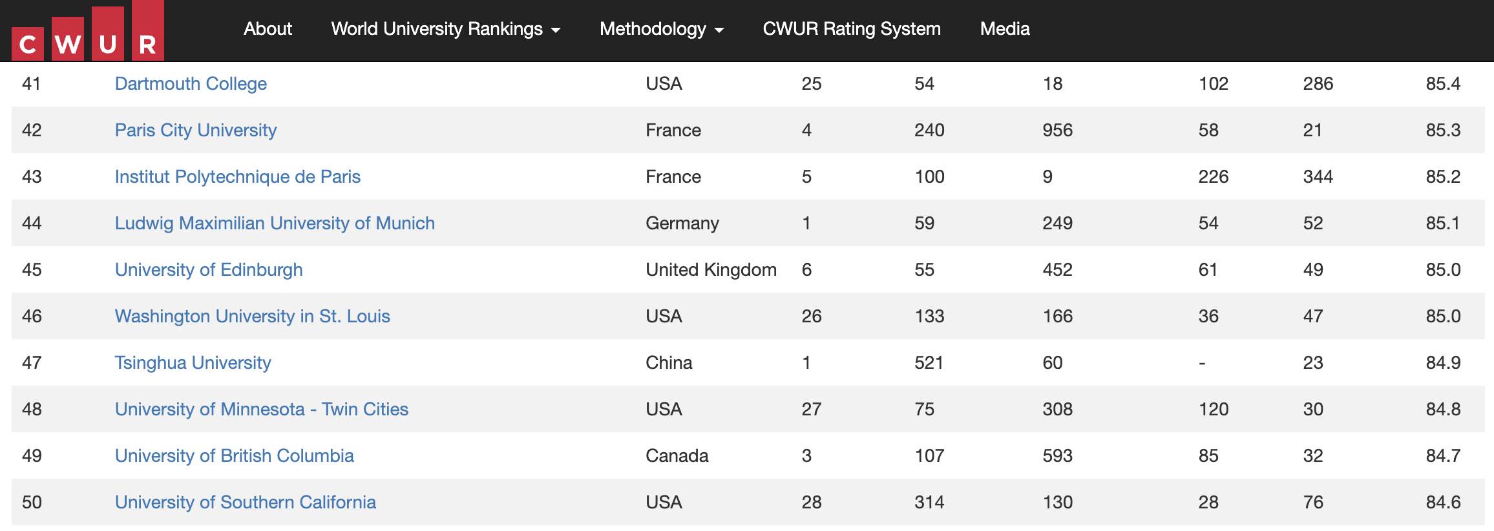Select University of Edinburgh link
Screen dimensions: 1494x531
click(x=209, y=270)
